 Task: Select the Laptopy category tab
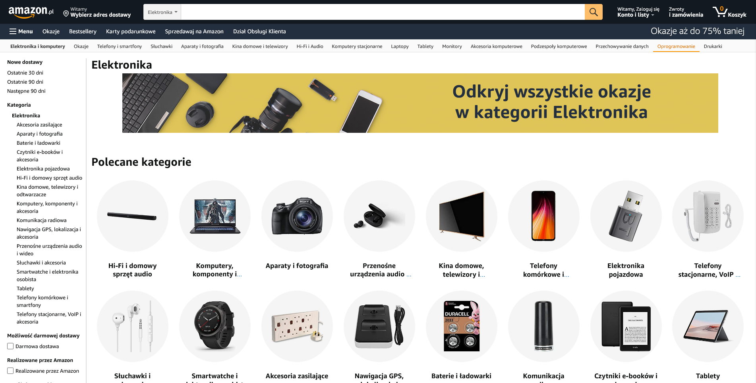400,46
